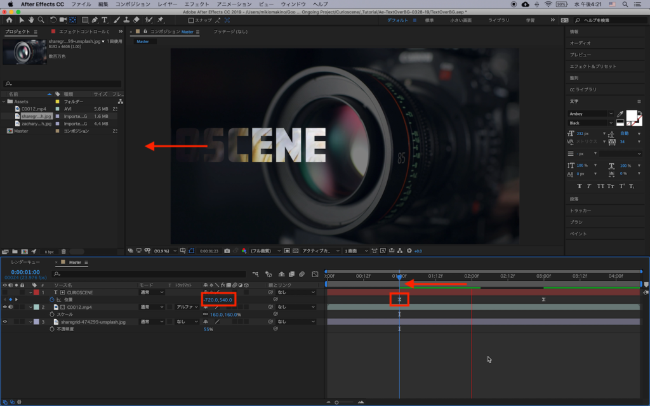Image resolution: width=650 pixels, height=406 pixels.
Task: Click the white fill color swatch
Action: pos(632,116)
